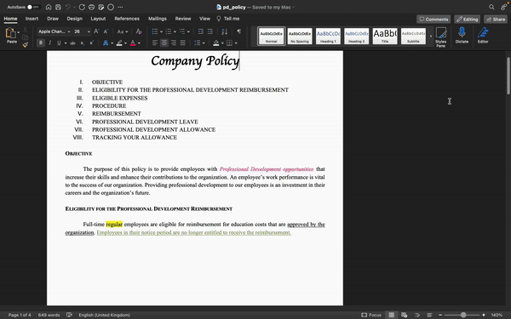Expand the styles gallery arrow
511x319 pixels.
coord(430,36)
